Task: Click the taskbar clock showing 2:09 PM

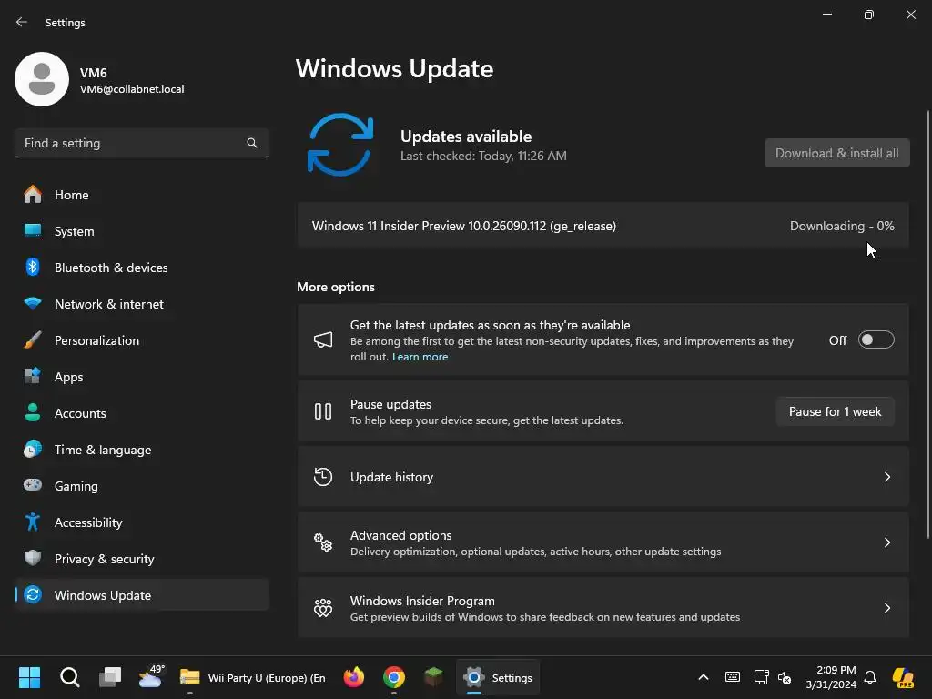Action: [831, 677]
